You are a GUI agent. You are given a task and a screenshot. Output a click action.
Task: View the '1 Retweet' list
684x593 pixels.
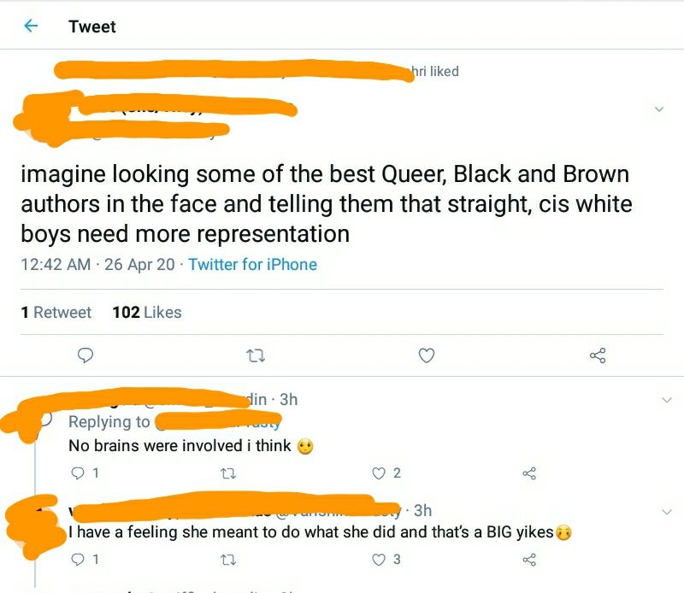(x=56, y=312)
